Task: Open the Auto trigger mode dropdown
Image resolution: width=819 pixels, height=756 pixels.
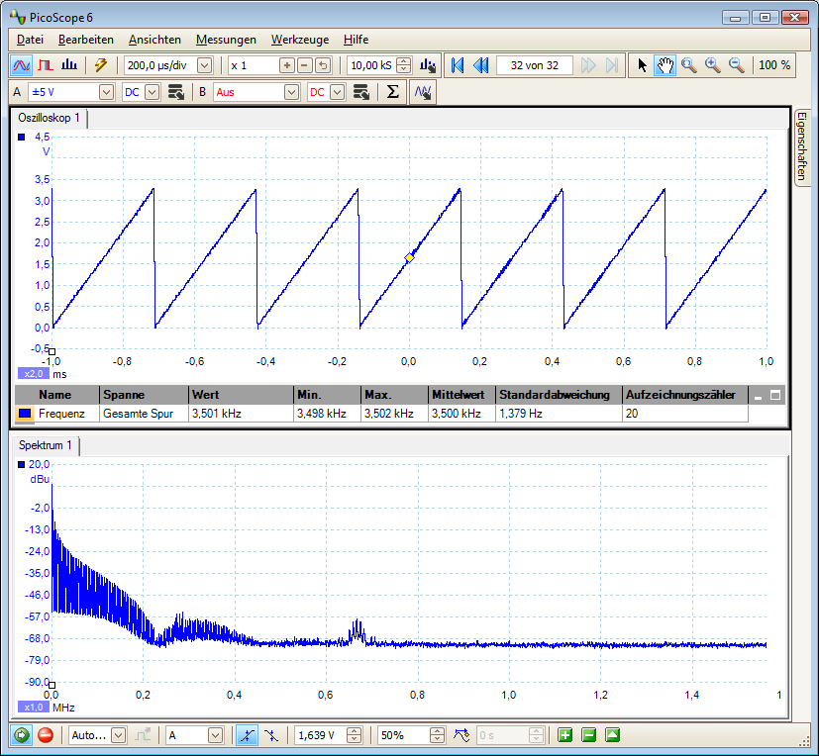Action: click(119, 735)
